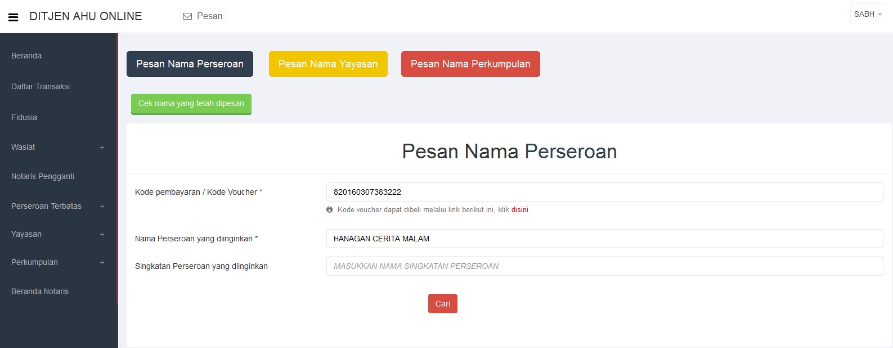The width and height of the screenshot is (893, 348).
Task: Click the envelope icon beside Pesan
Action: pyautogui.click(x=188, y=16)
